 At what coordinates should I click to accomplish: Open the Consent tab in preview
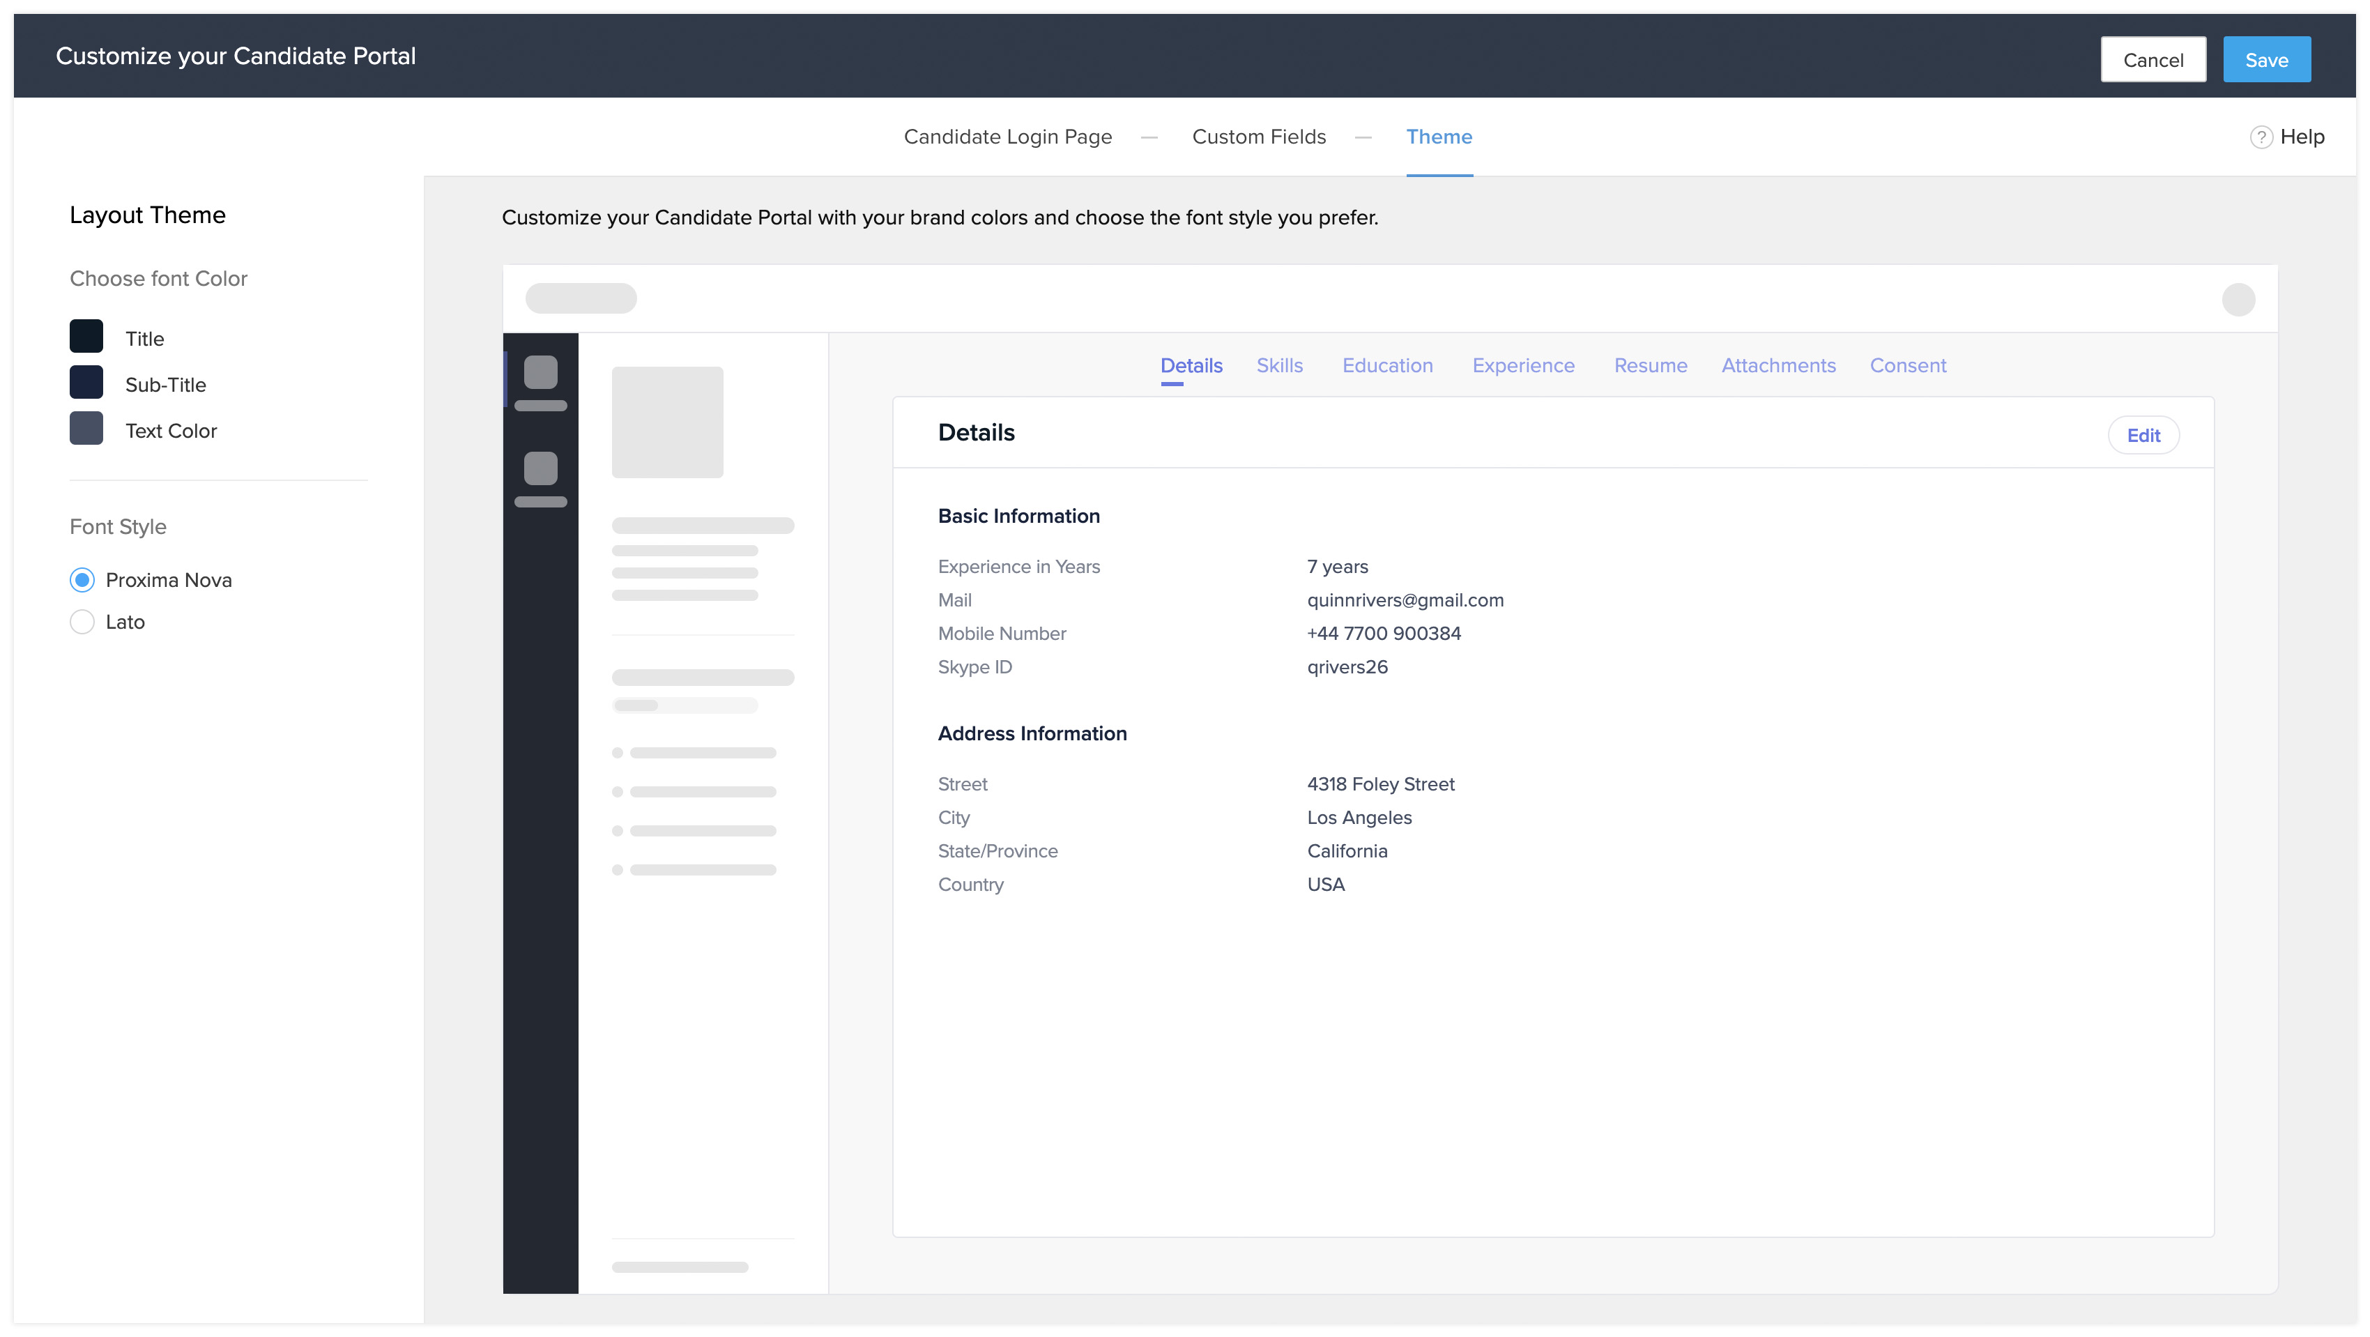(1907, 365)
